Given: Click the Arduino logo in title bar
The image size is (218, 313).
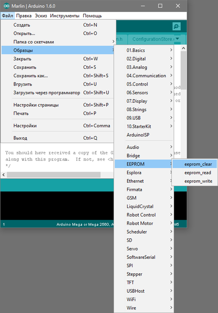Looking at the screenshot, I should tap(6, 6).
